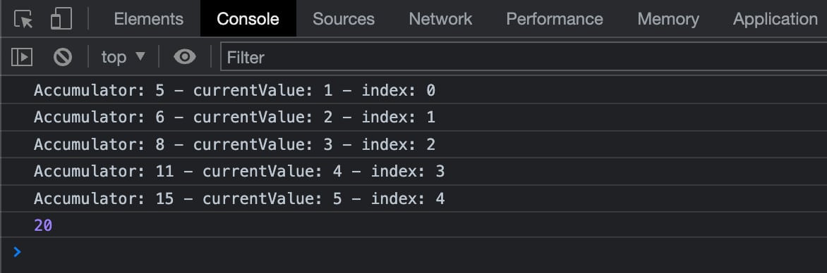This screenshot has width=827, height=273.
Task: Open the Sources tab
Action: [x=344, y=19]
